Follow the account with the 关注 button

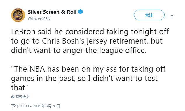(149, 15)
